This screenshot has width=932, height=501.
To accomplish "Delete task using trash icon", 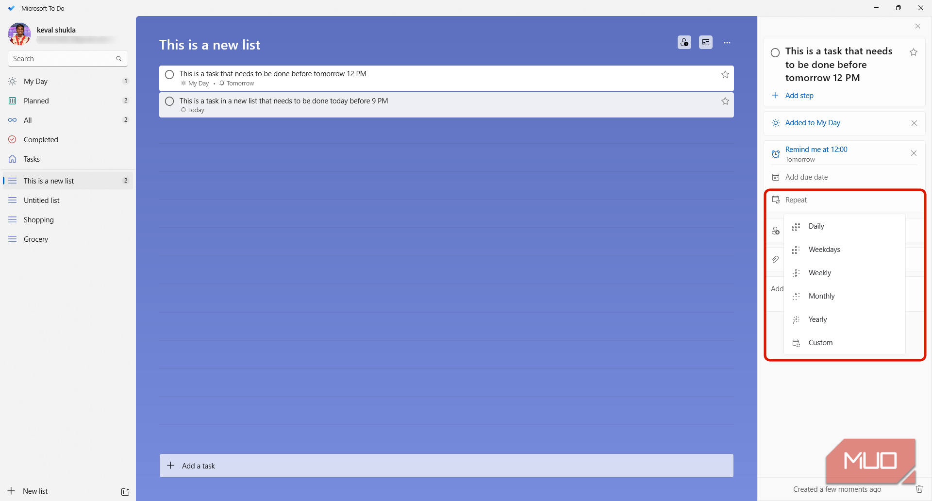I will click(x=919, y=489).
